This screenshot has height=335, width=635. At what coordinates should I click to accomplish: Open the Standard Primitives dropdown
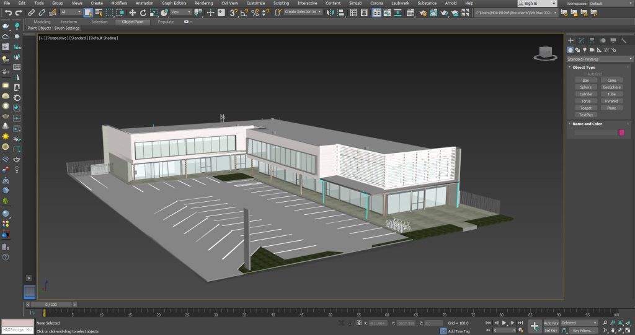click(x=600, y=59)
